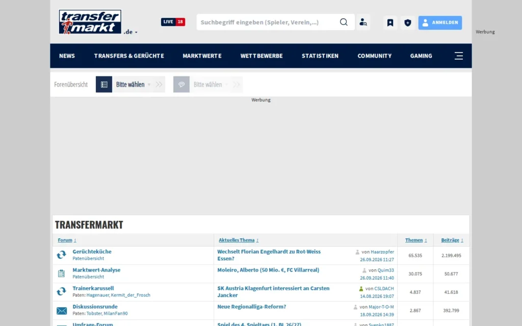Expand the second Bitte wählen thread dropdown
522x326 pixels.
[211, 85]
